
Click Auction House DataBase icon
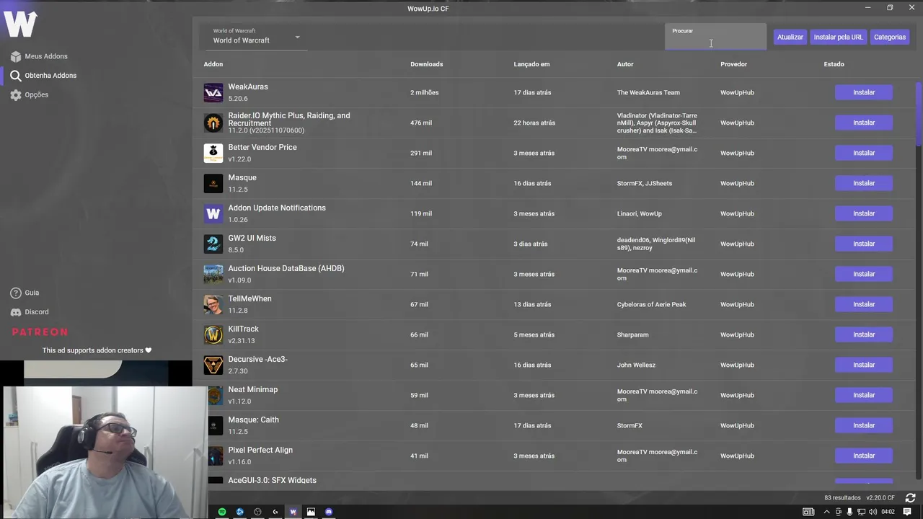pyautogui.click(x=213, y=274)
